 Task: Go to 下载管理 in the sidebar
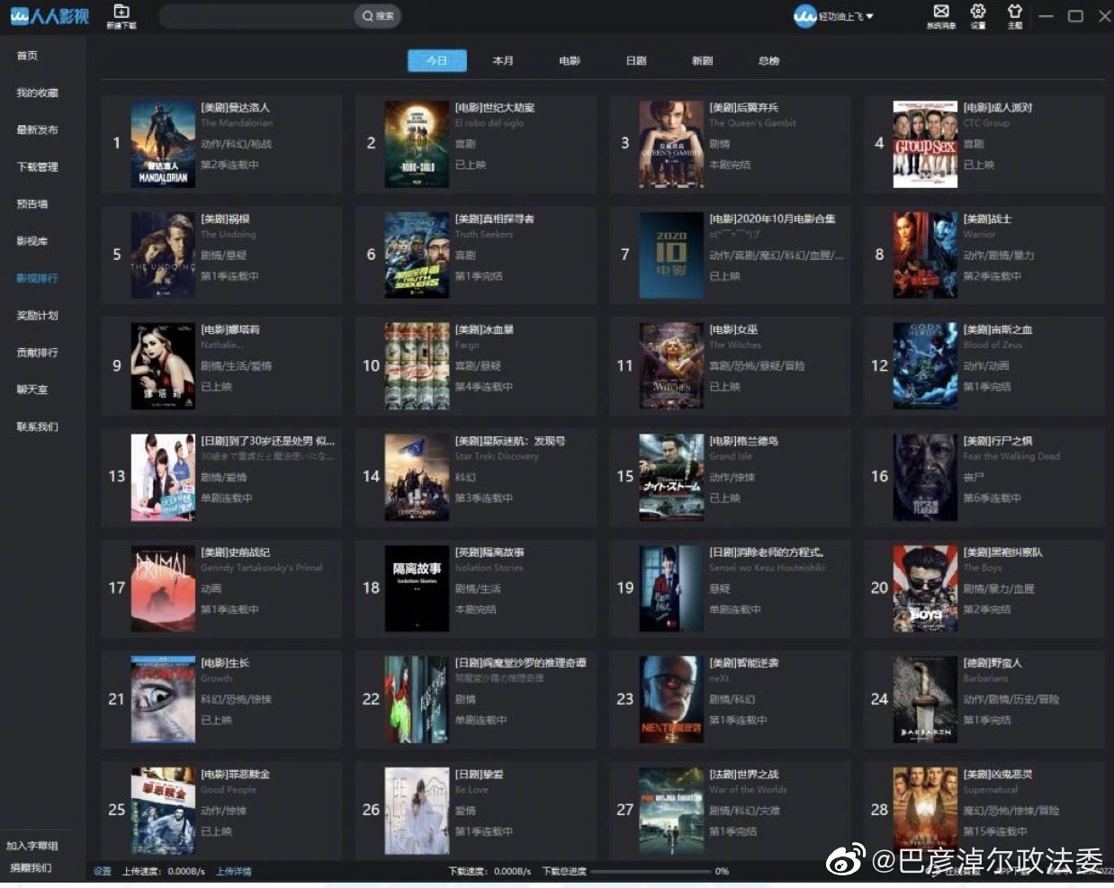(37, 167)
